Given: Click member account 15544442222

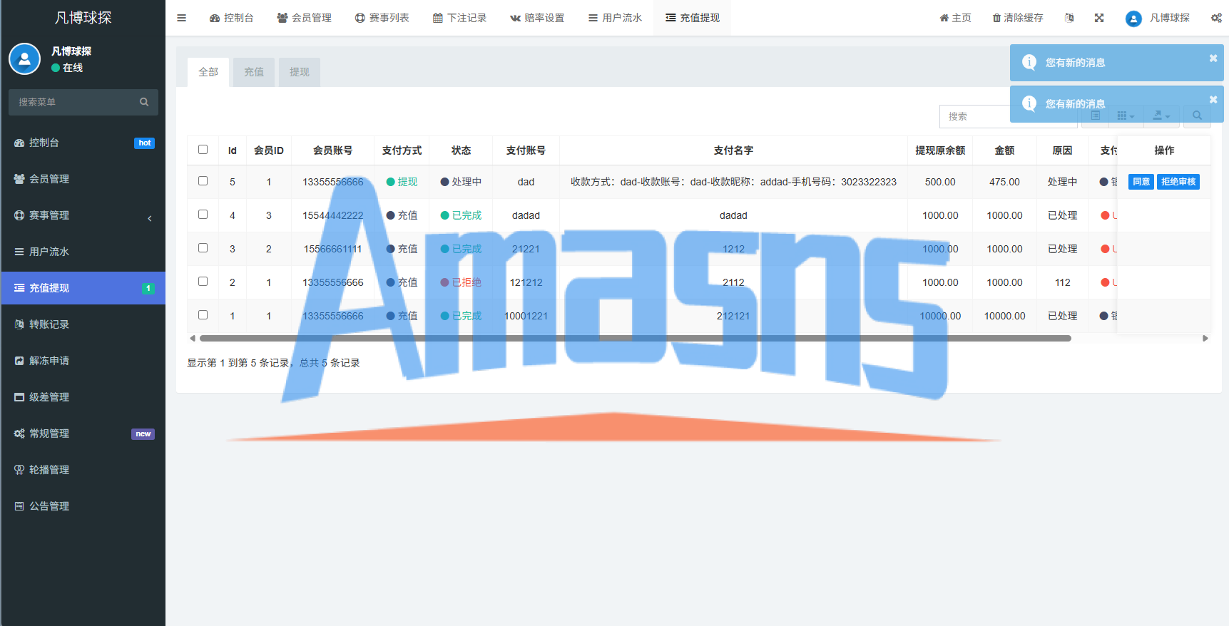Looking at the screenshot, I should click(333, 215).
